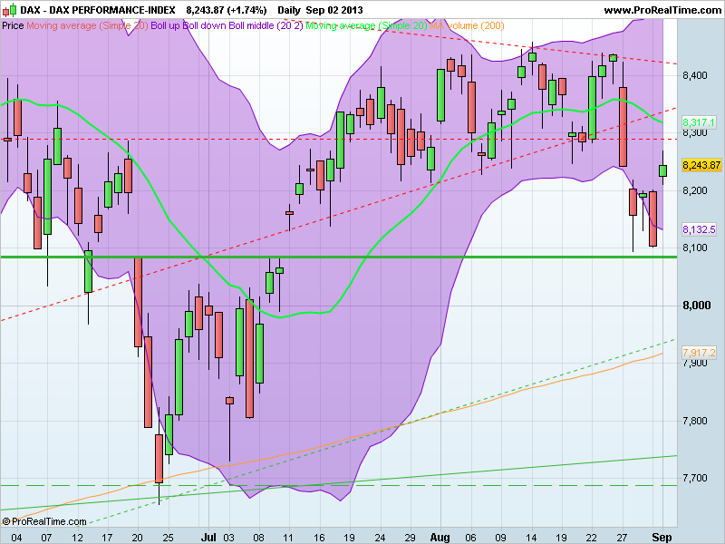Select the Price legend entry

coord(13,25)
